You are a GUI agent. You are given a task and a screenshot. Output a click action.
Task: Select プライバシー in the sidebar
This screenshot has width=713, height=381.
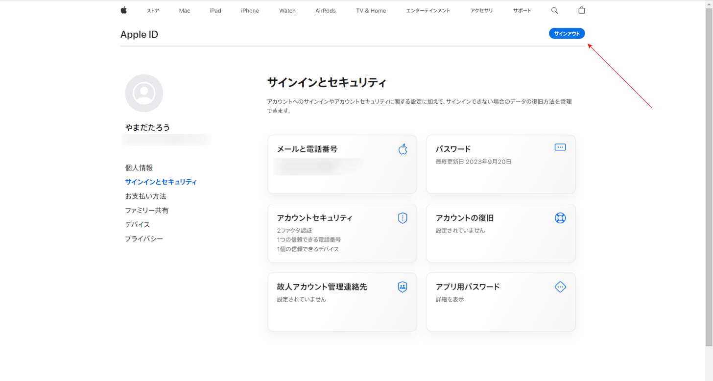144,238
